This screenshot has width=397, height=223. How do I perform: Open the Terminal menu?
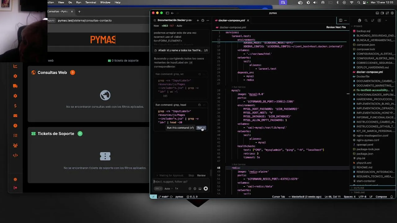pos(91,2)
